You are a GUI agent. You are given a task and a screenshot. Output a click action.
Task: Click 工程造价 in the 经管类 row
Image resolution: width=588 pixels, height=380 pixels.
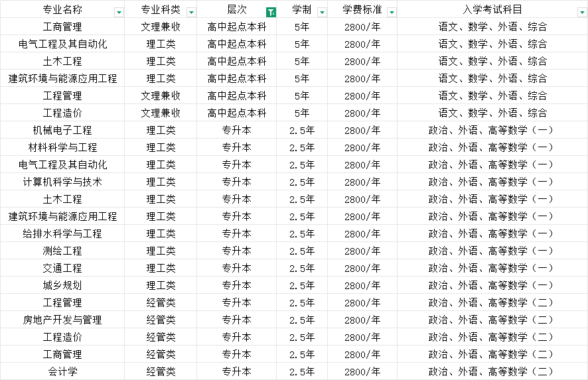pos(62,337)
